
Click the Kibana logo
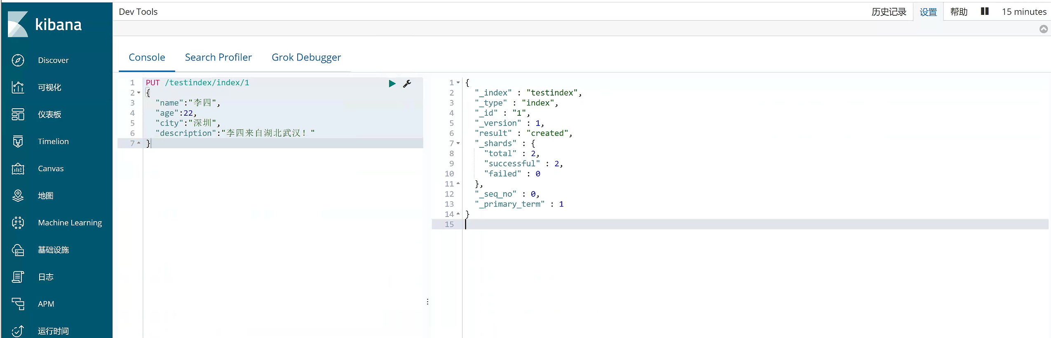(45, 24)
